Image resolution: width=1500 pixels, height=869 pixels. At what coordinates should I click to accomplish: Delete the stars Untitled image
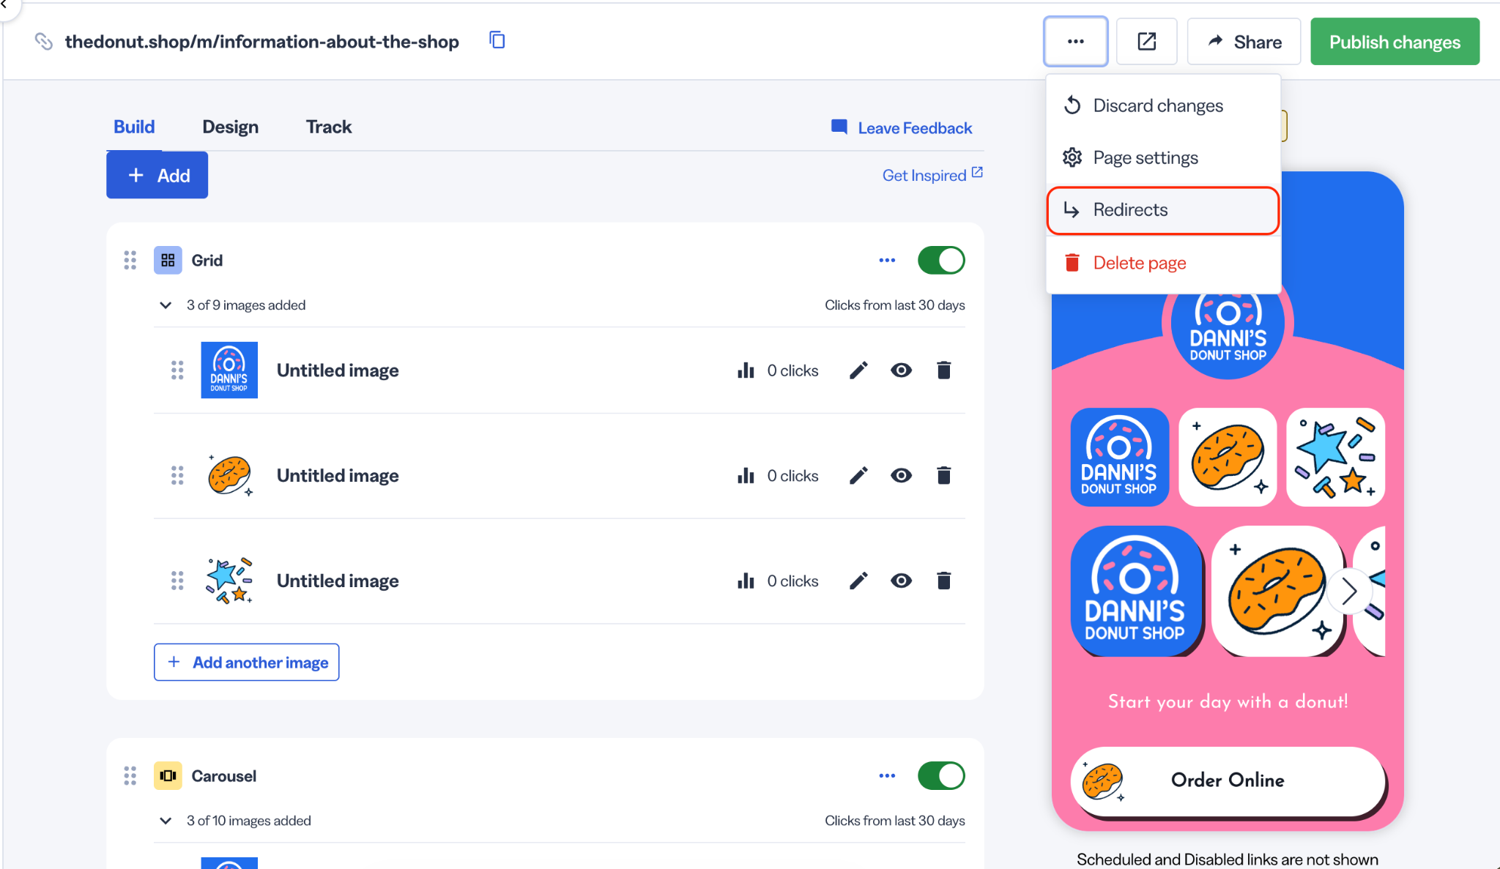click(x=944, y=581)
